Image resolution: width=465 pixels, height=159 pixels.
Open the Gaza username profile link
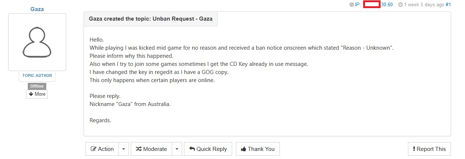click(37, 9)
